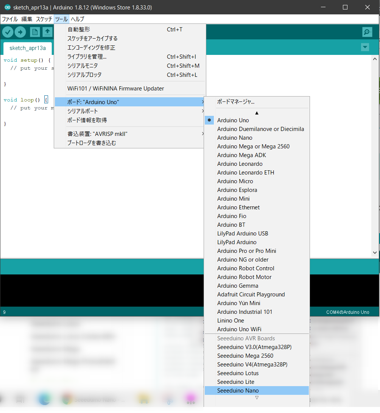Select the sketch_apr13a tab
The width and height of the screenshot is (380, 413).
click(28, 48)
